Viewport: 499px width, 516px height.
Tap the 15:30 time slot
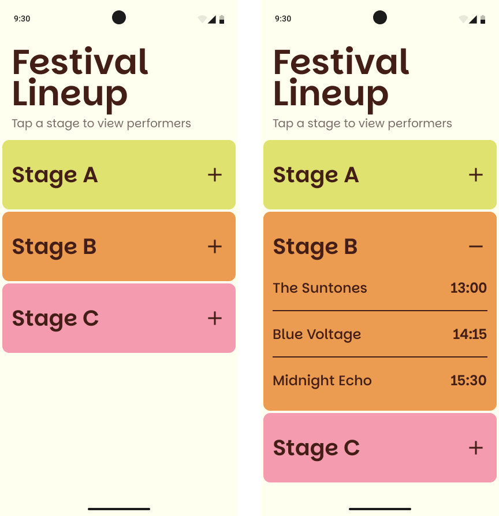[x=468, y=381]
